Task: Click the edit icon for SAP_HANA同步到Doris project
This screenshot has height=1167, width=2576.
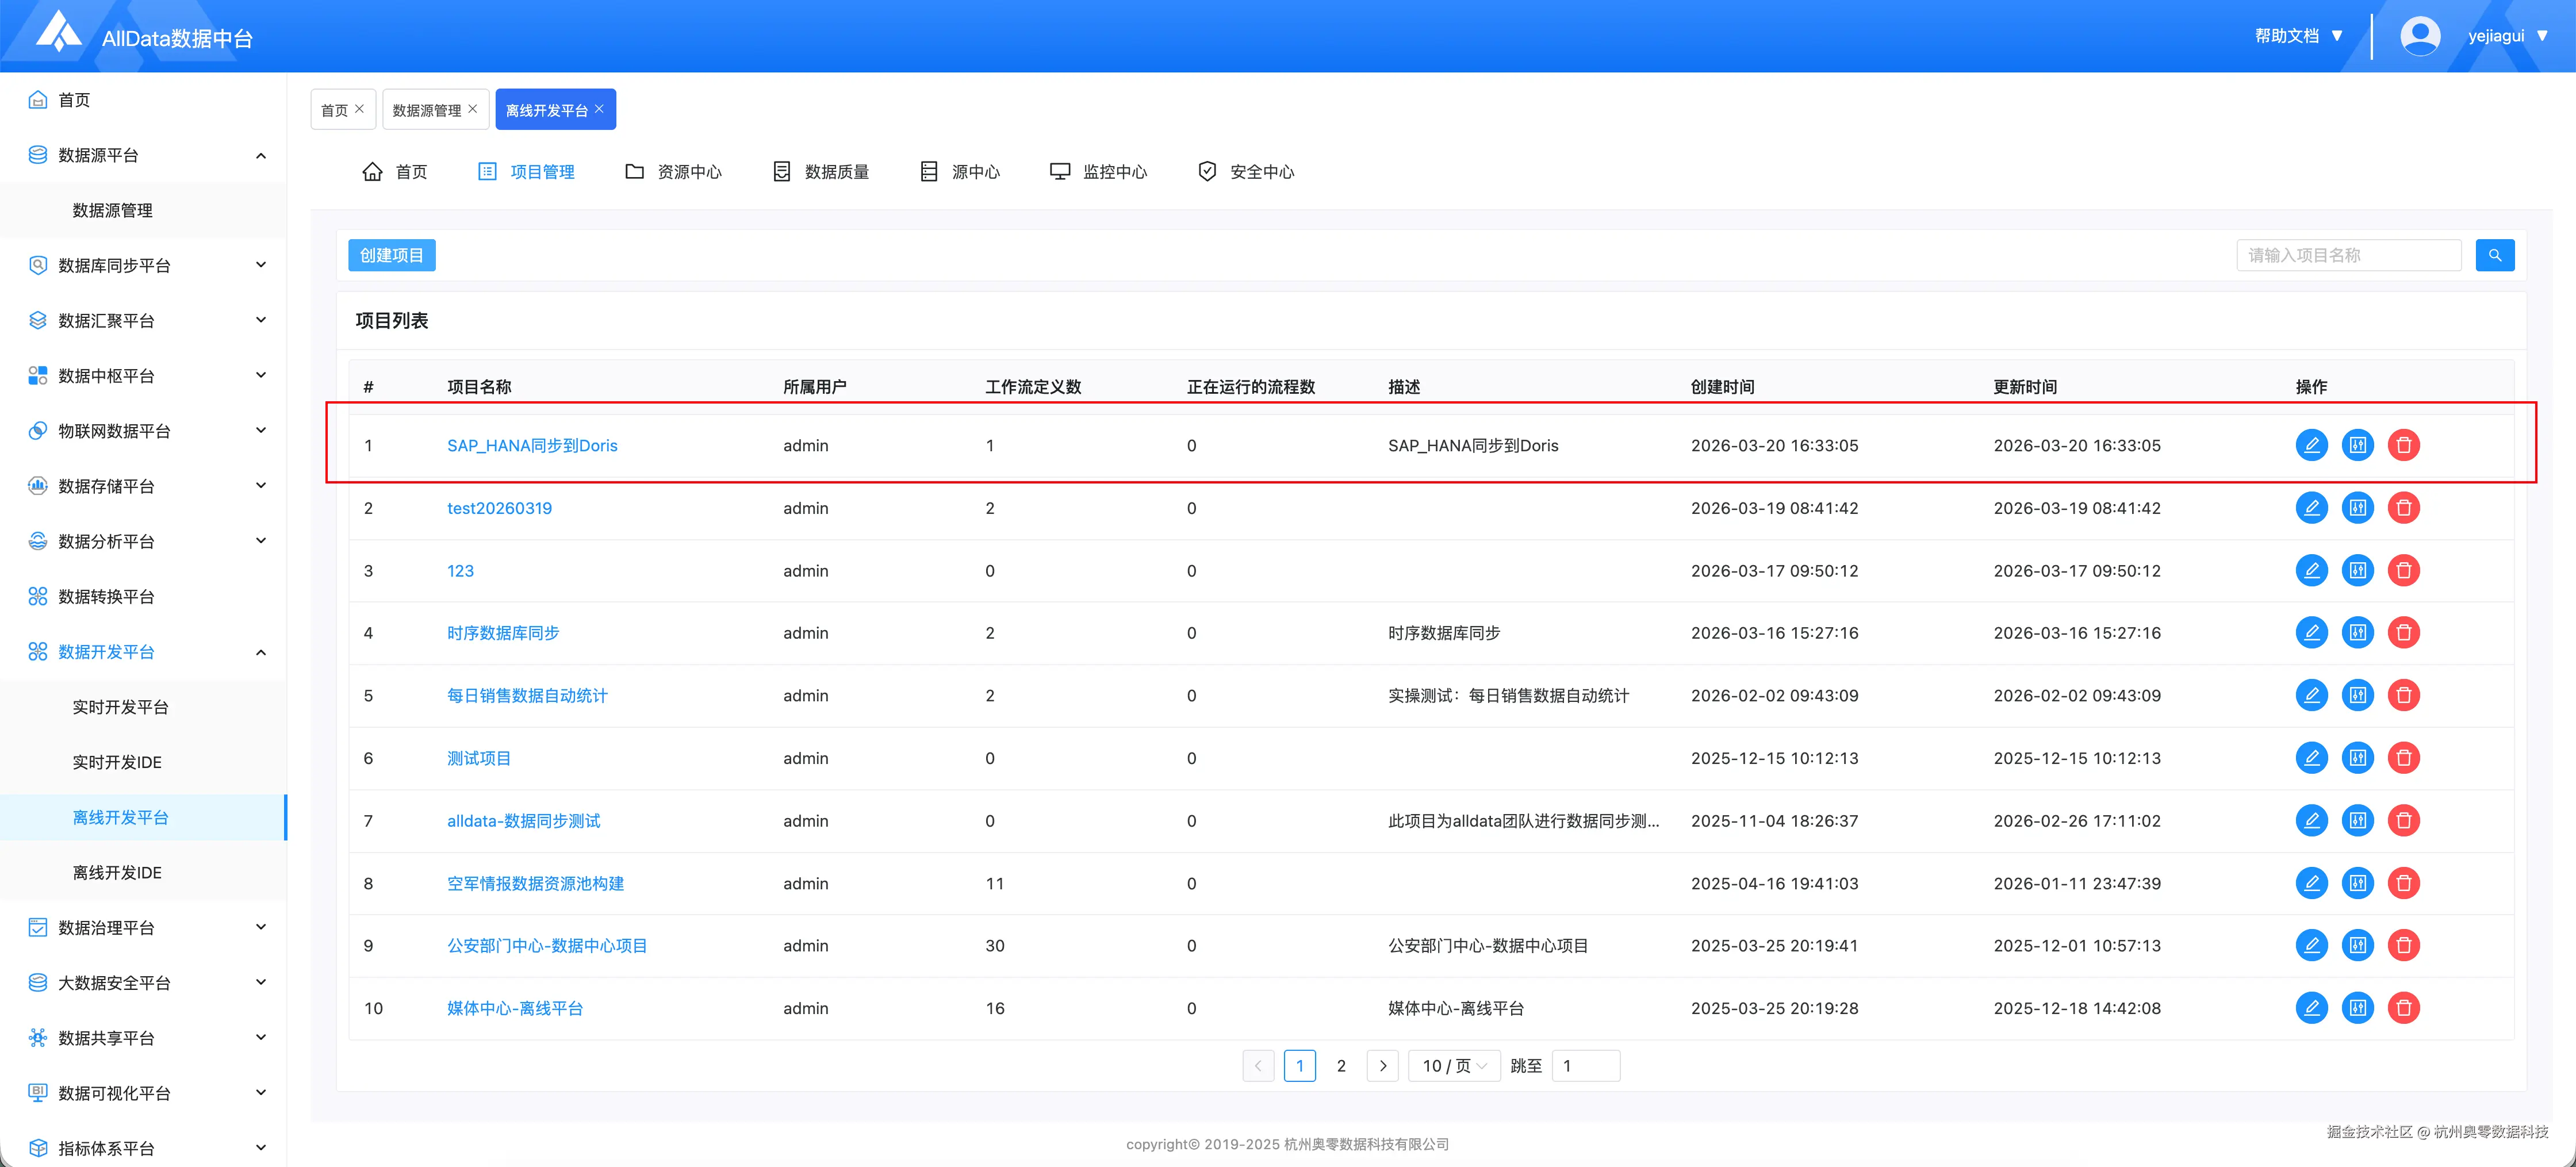Action: [2311, 445]
